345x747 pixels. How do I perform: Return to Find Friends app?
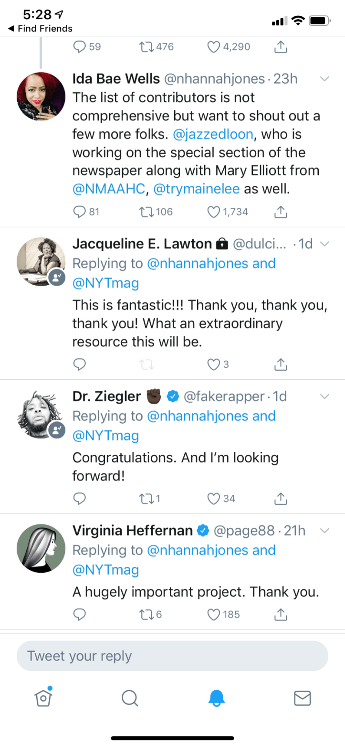pyautogui.click(x=40, y=29)
